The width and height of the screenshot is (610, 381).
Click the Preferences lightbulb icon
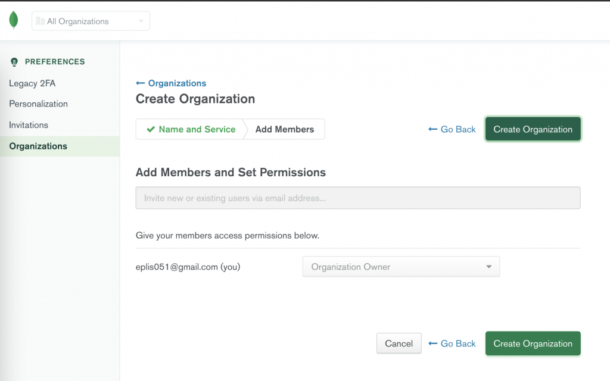(x=15, y=62)
